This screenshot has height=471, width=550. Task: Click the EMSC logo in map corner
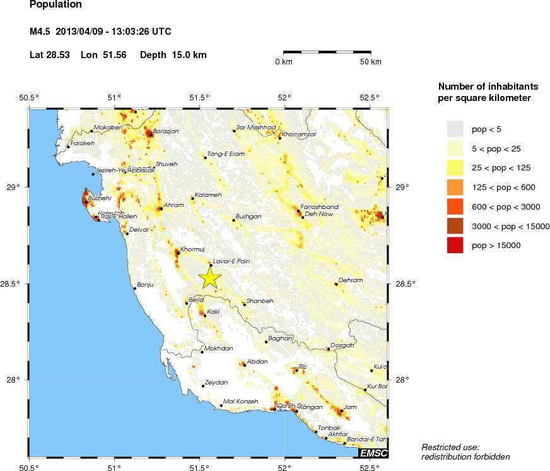(x=373, y=453)
